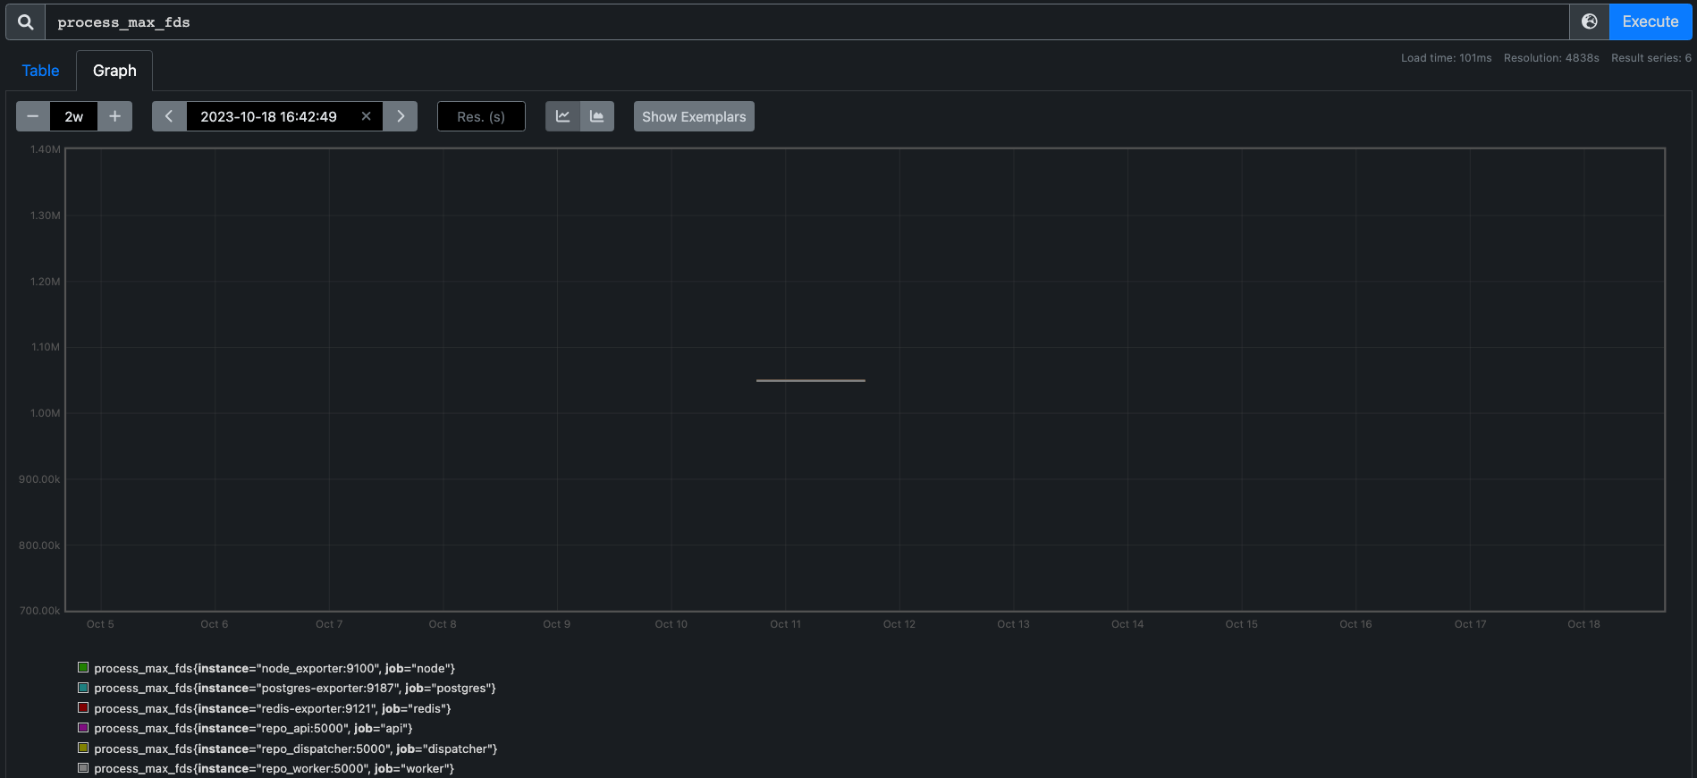Image resolution: width=1697 pixels, height=778 pixels.
Task: Click the search magnifier icon
Action: point(26,21)
